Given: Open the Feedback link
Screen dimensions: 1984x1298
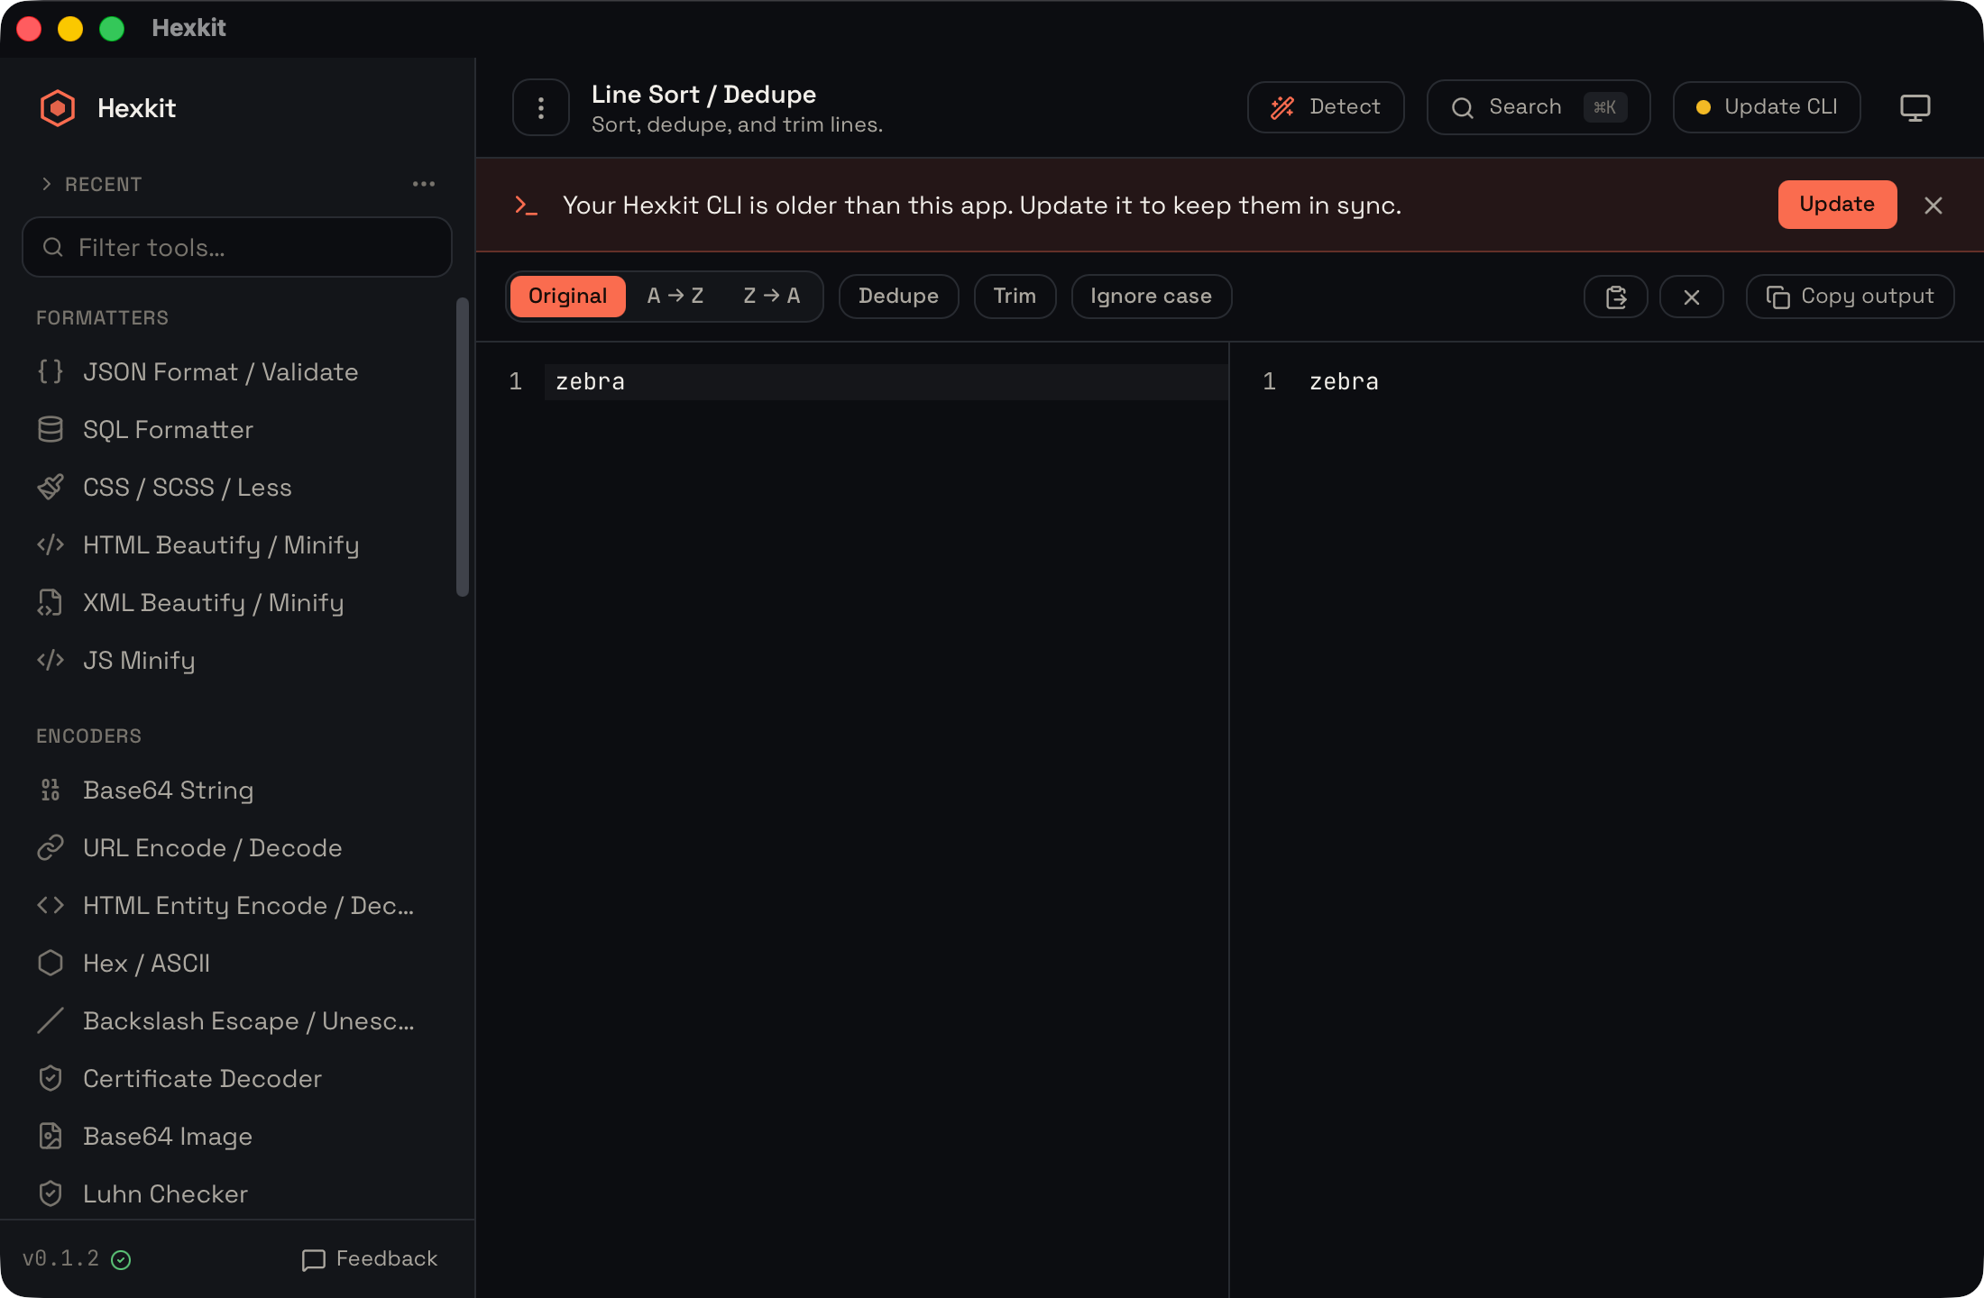Looking at the screenshot, I should (370, 1258).
